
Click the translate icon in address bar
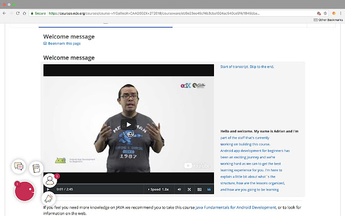(x=319, y=13)
